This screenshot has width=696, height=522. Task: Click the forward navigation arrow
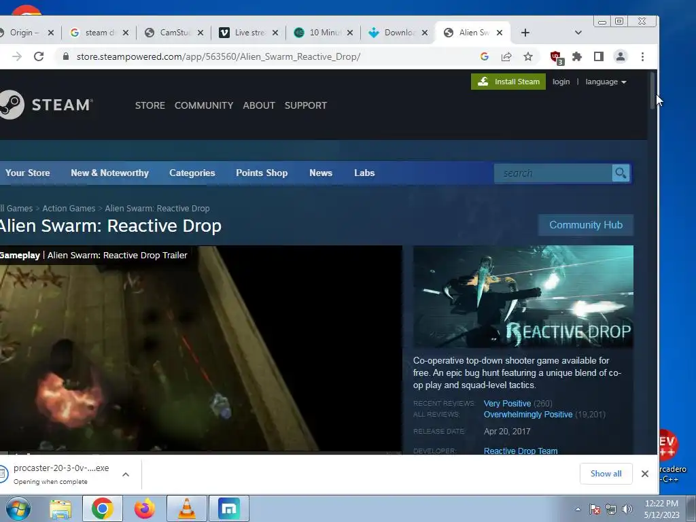point(17,56)
